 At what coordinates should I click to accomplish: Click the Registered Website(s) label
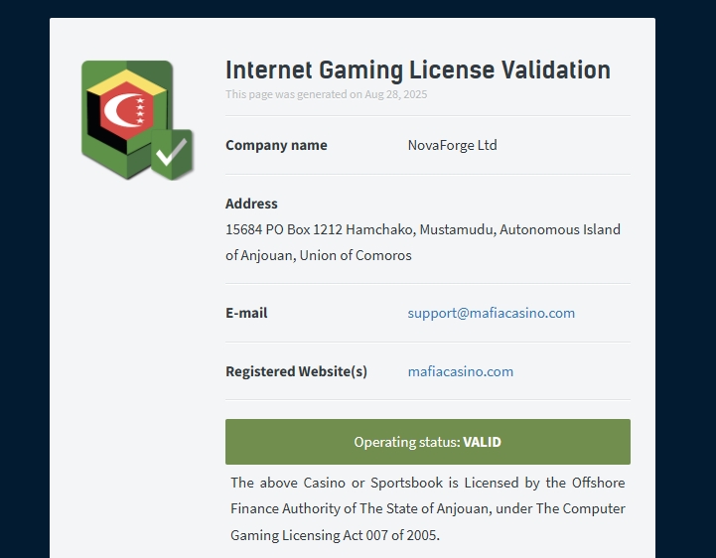click(x=296, y=371)
